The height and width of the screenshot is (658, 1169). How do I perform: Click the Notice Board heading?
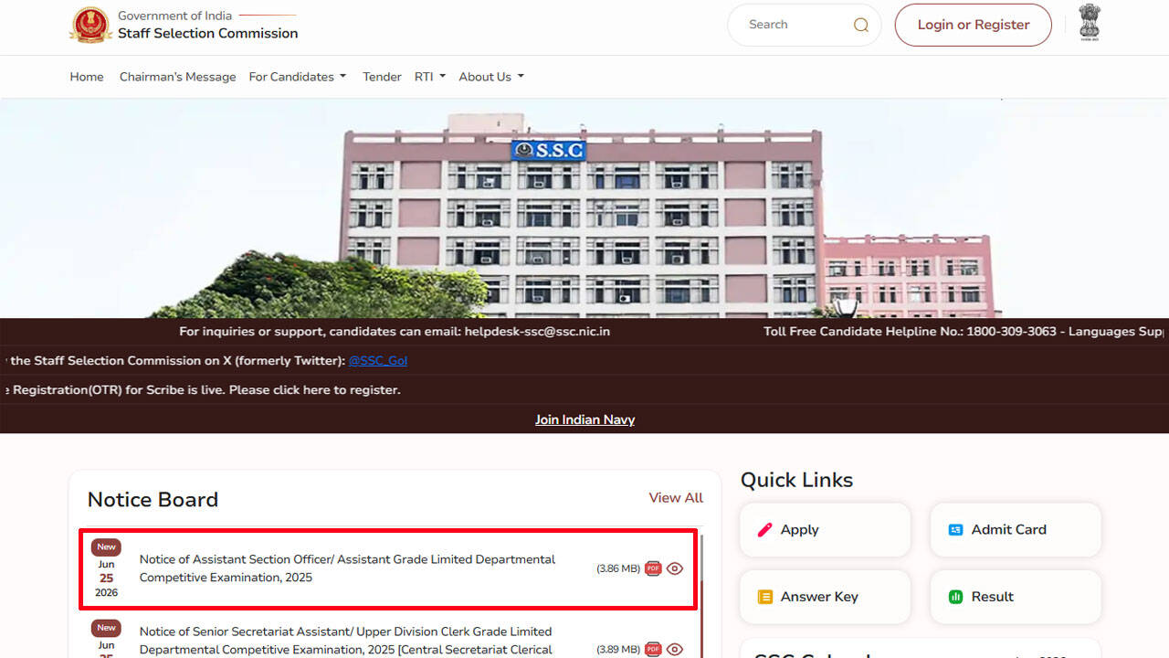[153, 500]
